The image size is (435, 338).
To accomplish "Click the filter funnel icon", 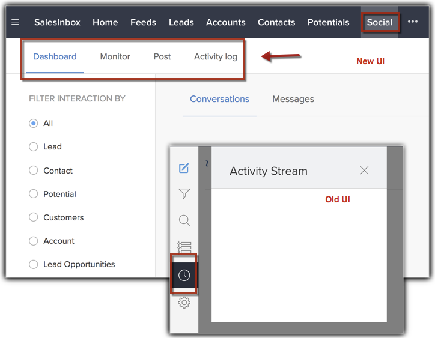I will point(184,193).
